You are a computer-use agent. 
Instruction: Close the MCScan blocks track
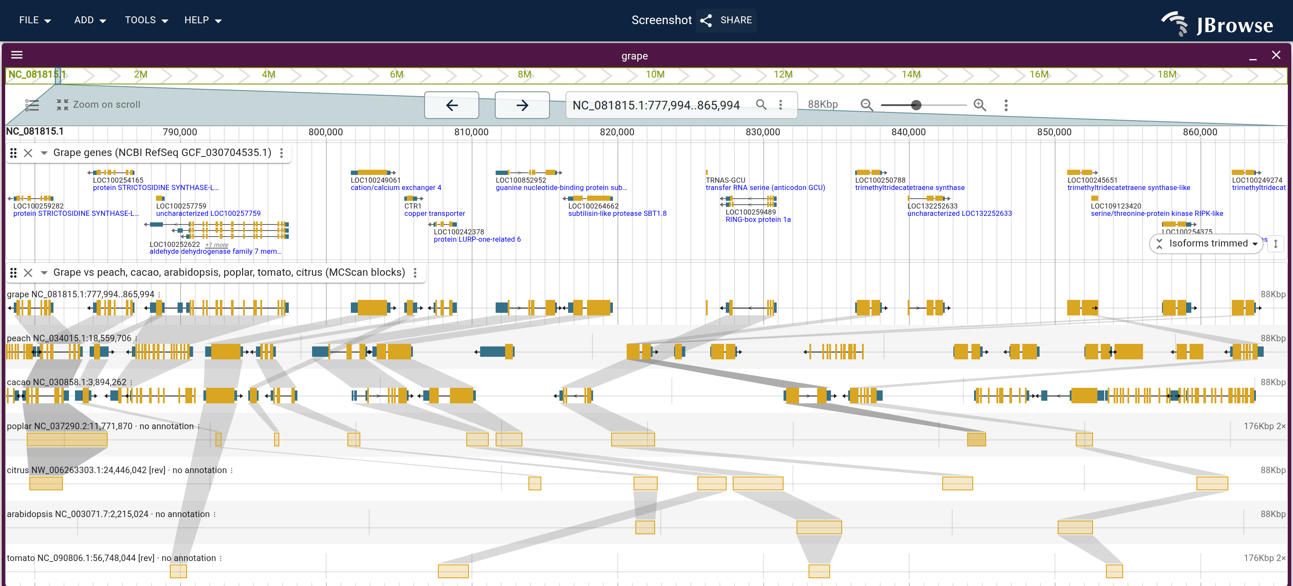coord(28,272)
